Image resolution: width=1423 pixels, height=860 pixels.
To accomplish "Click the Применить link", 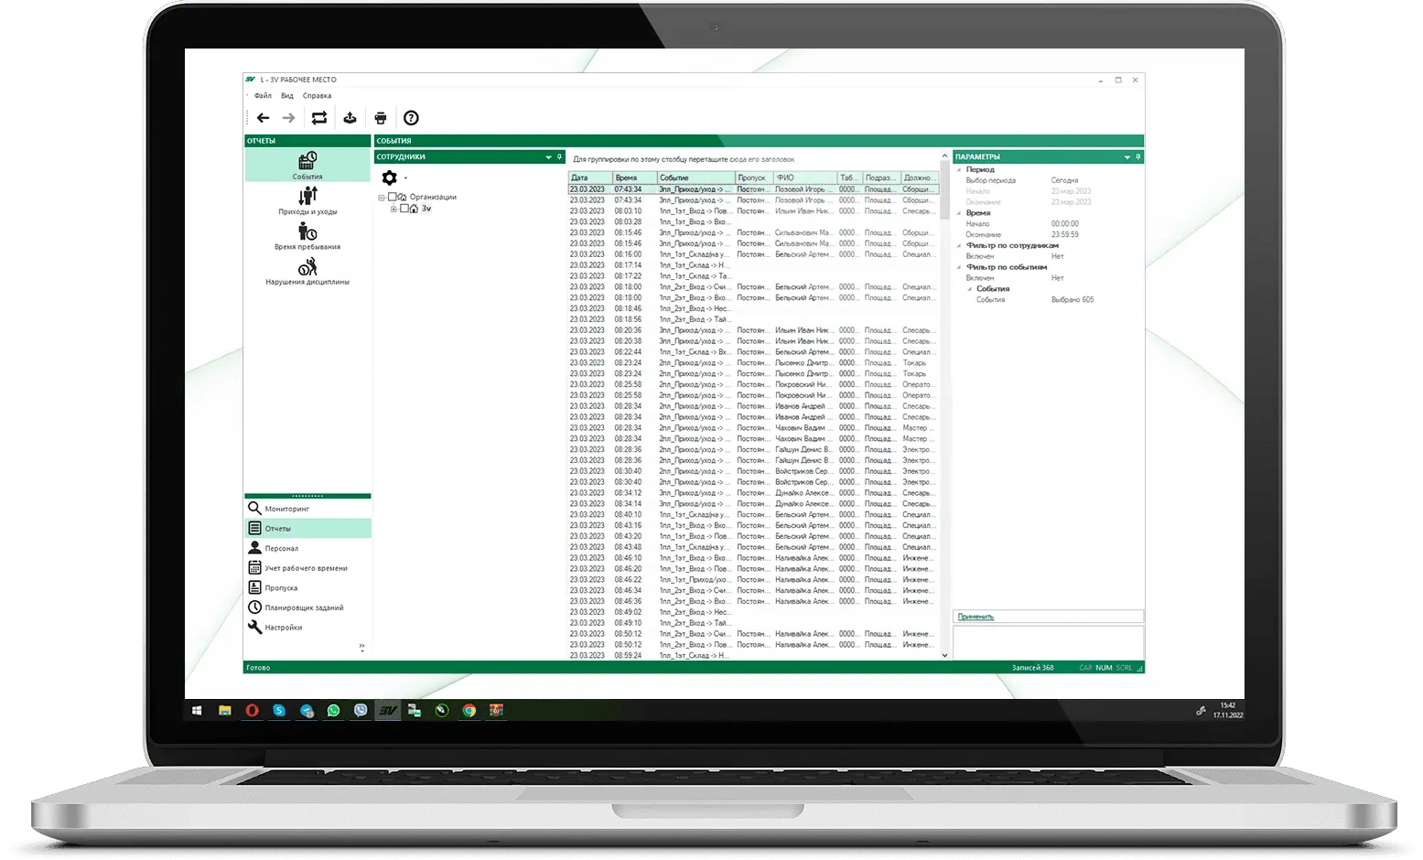I will [976, 617].
